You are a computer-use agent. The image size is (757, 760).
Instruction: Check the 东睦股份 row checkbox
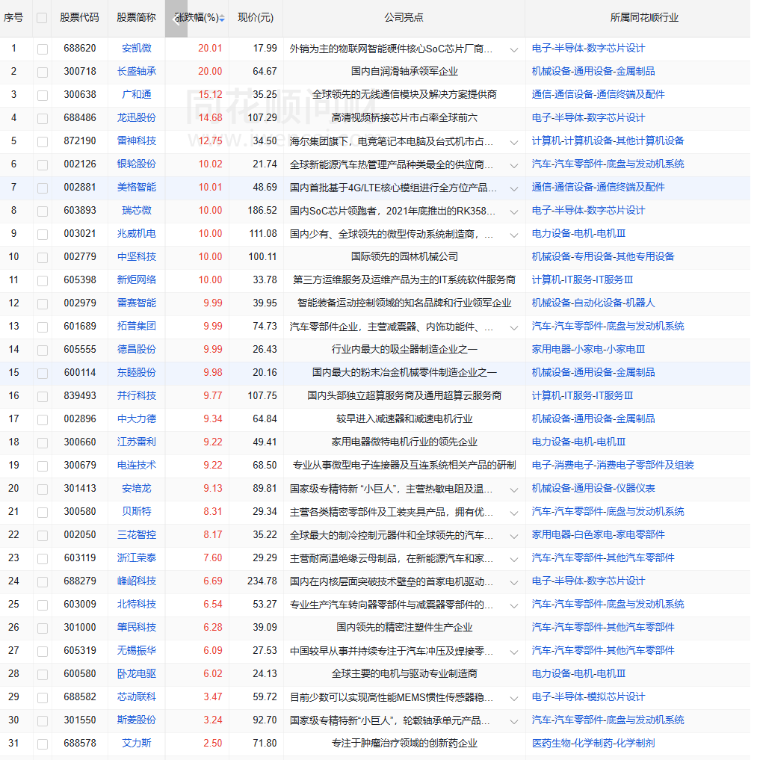click(43, 374)
